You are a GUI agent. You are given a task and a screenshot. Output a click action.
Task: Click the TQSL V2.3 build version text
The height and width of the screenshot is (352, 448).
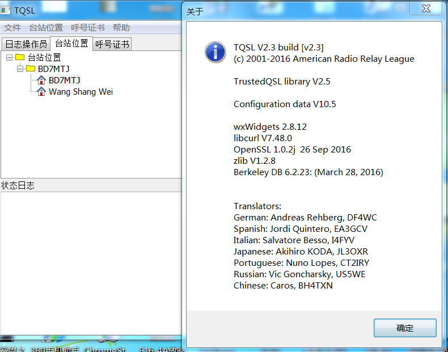tap(278, 48)
